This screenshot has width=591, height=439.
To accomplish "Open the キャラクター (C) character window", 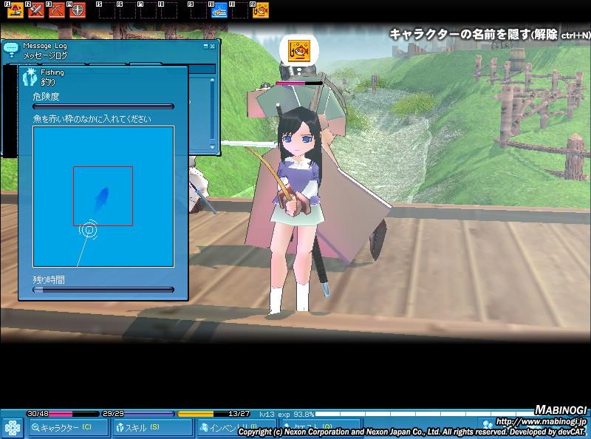I will pos(67,428).
